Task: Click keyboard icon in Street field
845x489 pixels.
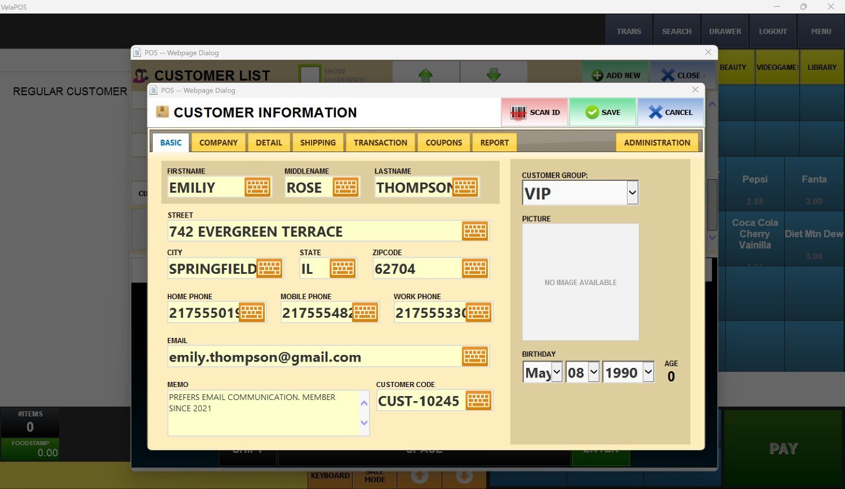Action: [474, 231]
